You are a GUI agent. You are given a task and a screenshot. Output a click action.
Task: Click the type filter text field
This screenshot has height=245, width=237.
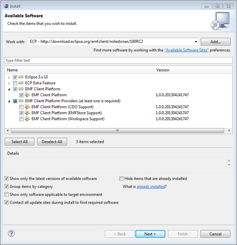tap(118, 60)
